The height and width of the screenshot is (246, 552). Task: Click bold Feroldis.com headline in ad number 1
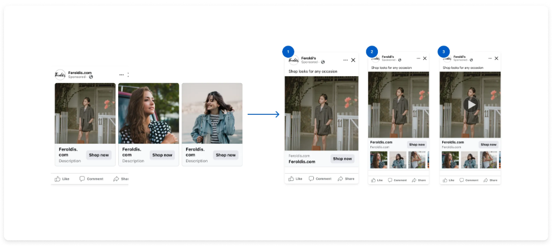tap(302, 162)
